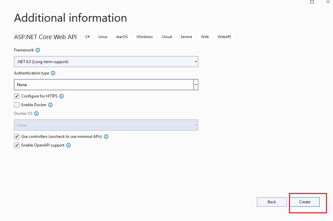Click the Authentication type info icon

[x=53, y=73]
